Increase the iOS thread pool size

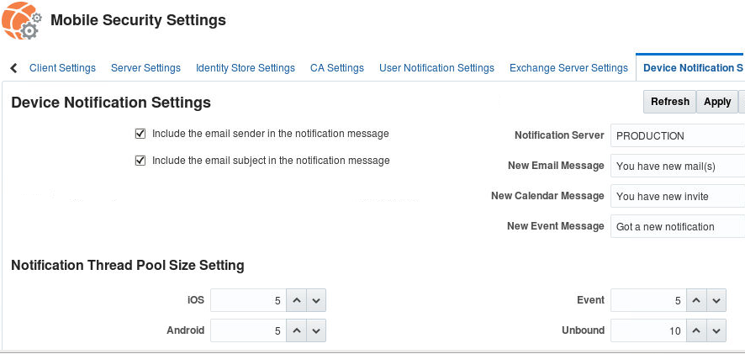[297, 300]
